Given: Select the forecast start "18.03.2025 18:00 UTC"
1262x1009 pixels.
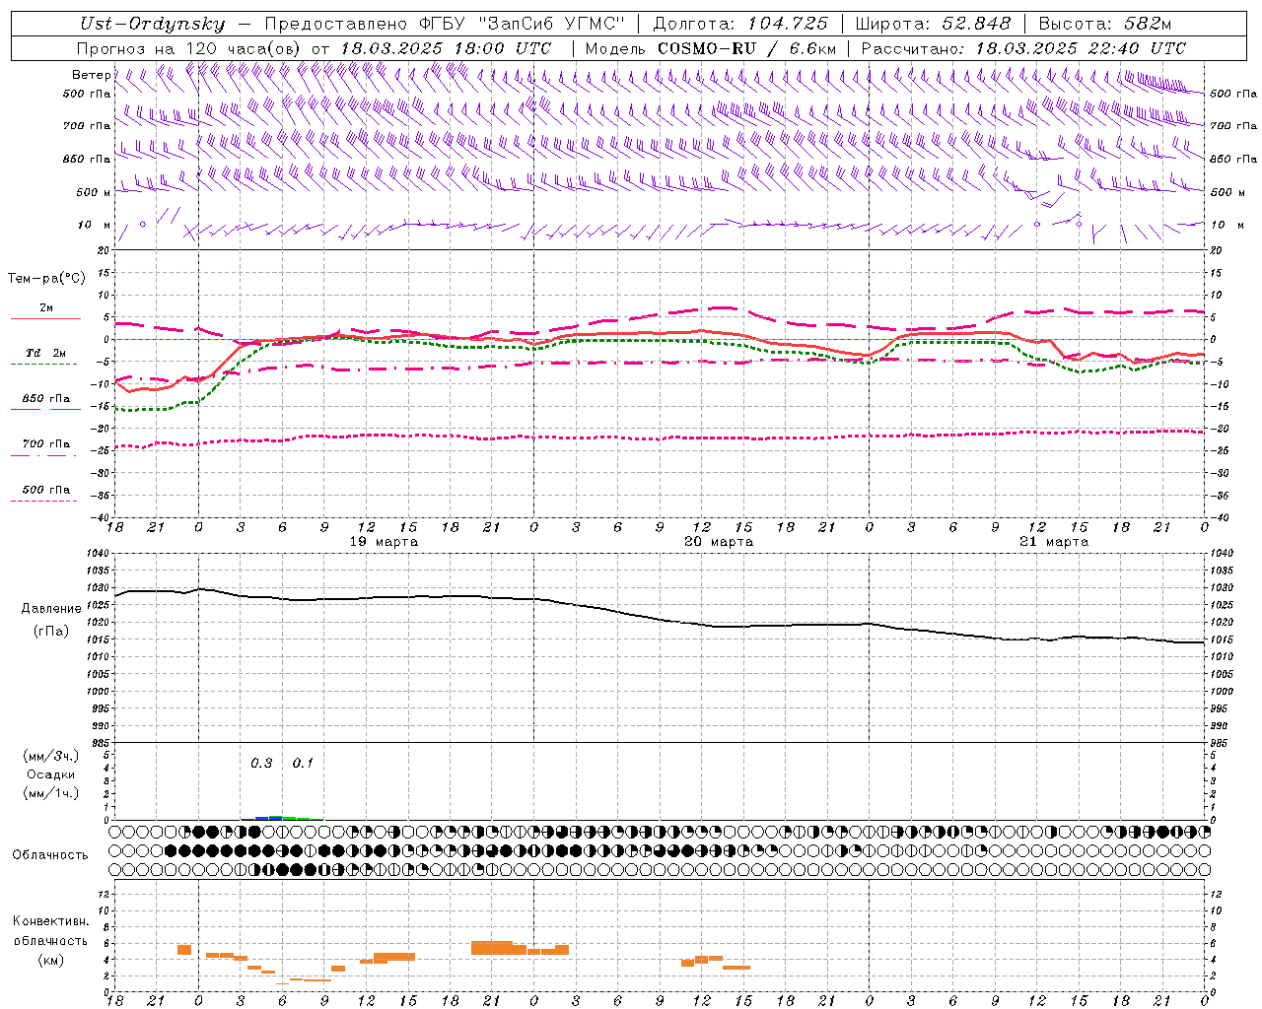Looking at the screenshot, I should point(446,48).
